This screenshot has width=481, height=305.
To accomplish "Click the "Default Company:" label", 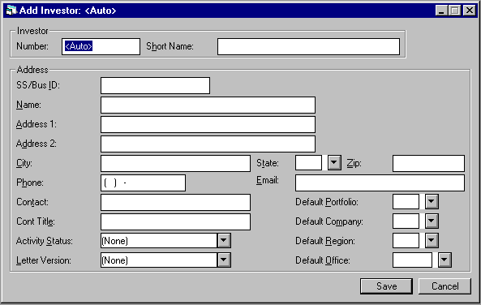I will tap(329, 221).
